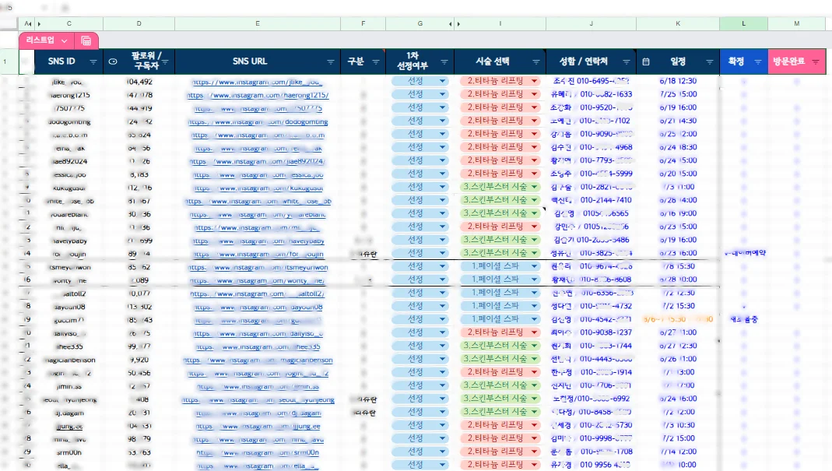
Task: Open jiae892024 Instagram URL link
Action: tap(258, 161)
